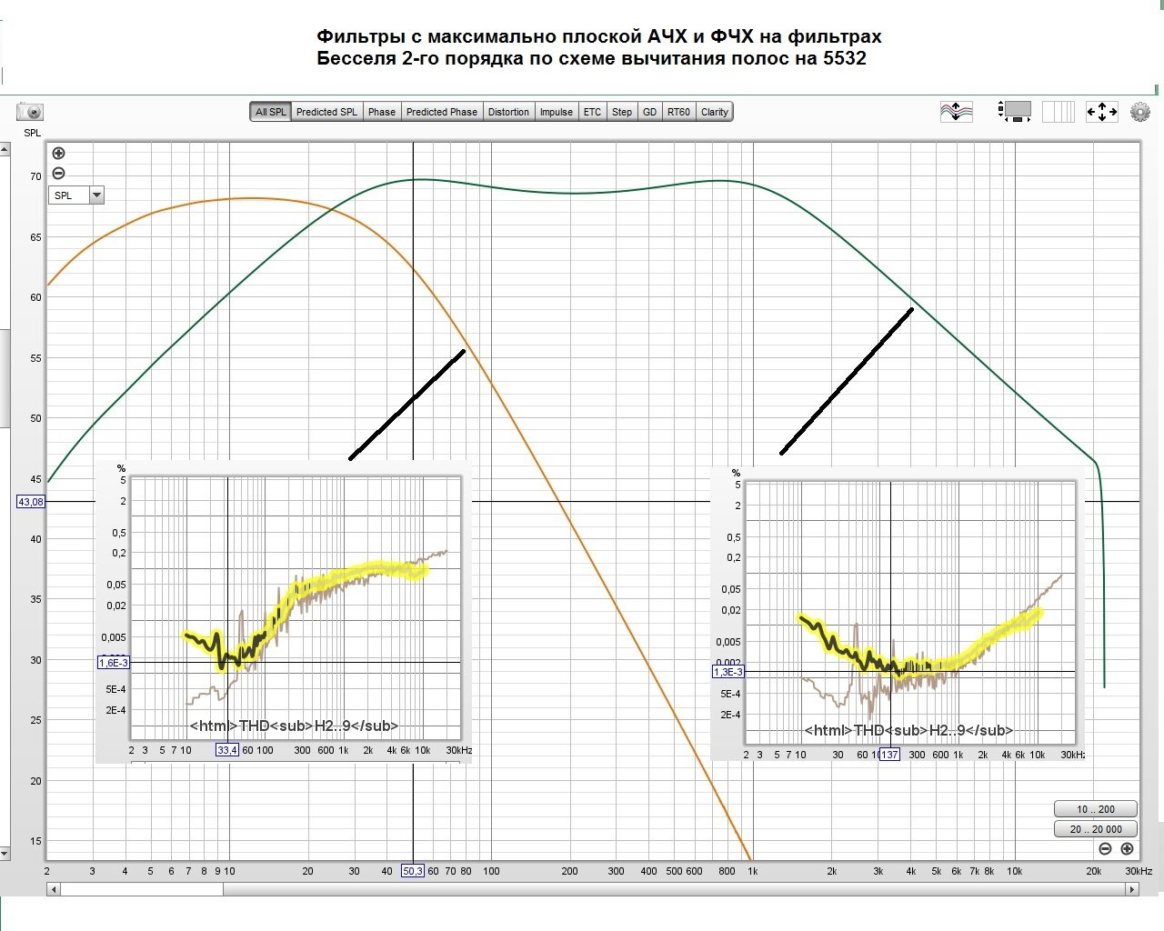Image resolution: width=1164 pixels, height=931 pixels.
Task: Zoom in horizontally with bottom plus icon
Action: click(x=1127, y=848)
